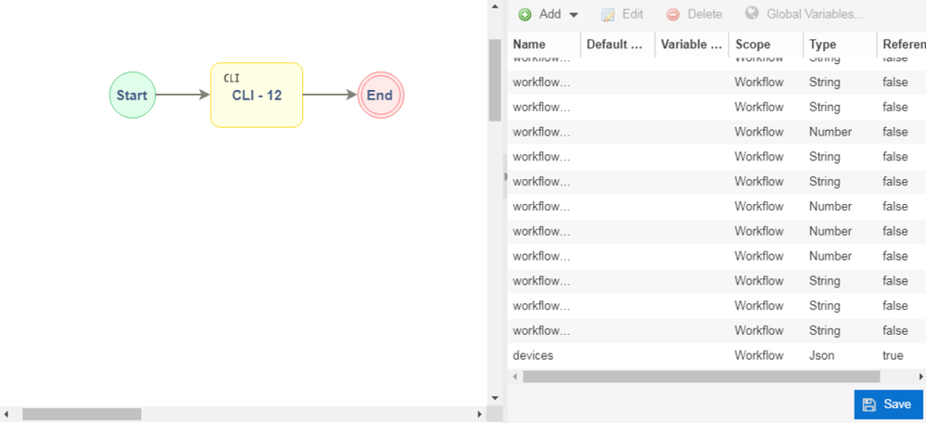Select the devices variable row name
Image resolution: width=926 pixels, height=423 pixels.
pyautogui.click(x=533, y=355)
